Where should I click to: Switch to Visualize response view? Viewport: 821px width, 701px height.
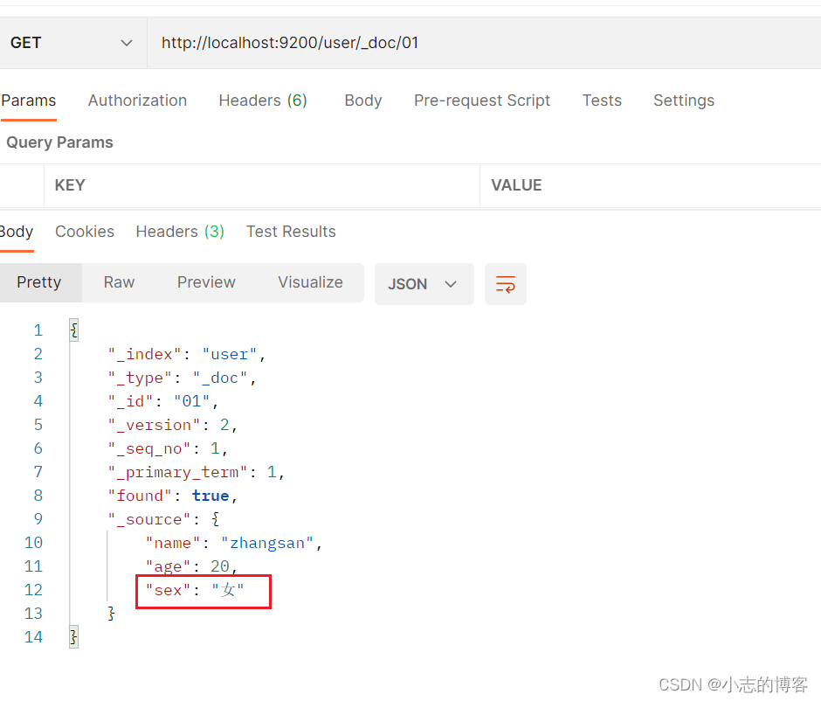[x=310, y=282]
